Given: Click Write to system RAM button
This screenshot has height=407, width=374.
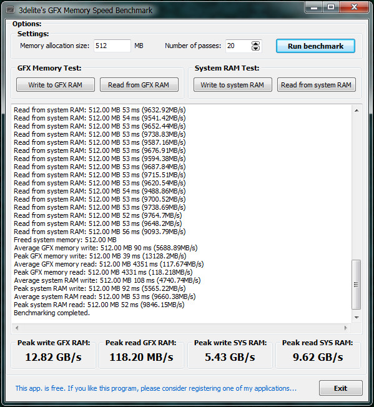Looking at the screenshot, I should pyautogui.click(x=232, y=85).
